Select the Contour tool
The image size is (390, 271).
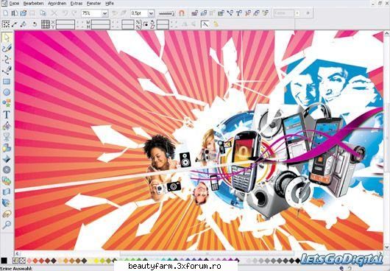[x=7, y=169]
